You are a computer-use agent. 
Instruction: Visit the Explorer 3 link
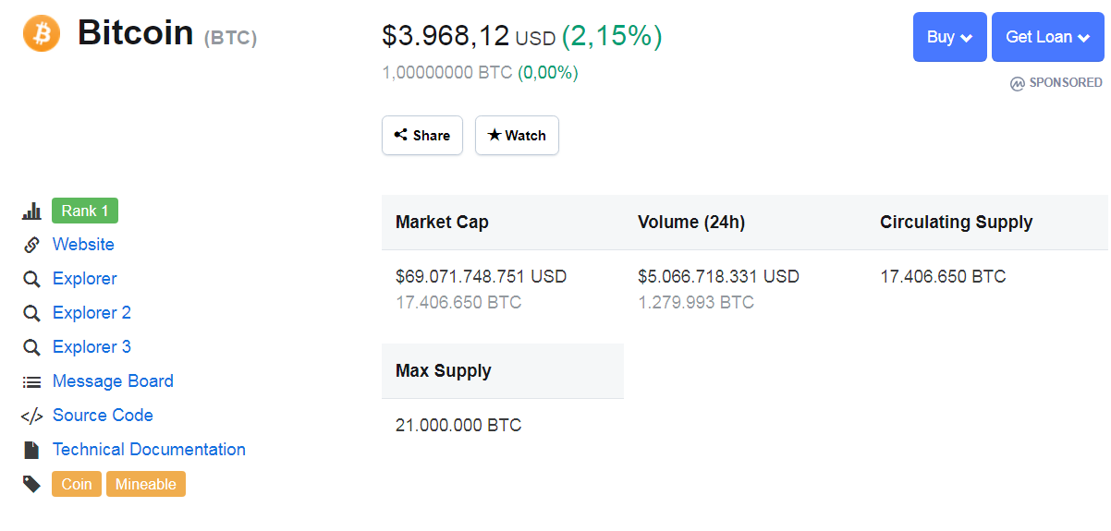click(92, 347)
